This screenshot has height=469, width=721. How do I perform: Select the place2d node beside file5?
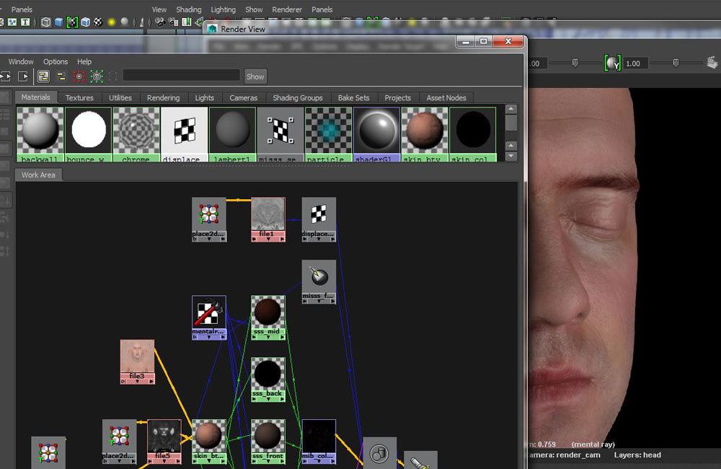(119, 442)
